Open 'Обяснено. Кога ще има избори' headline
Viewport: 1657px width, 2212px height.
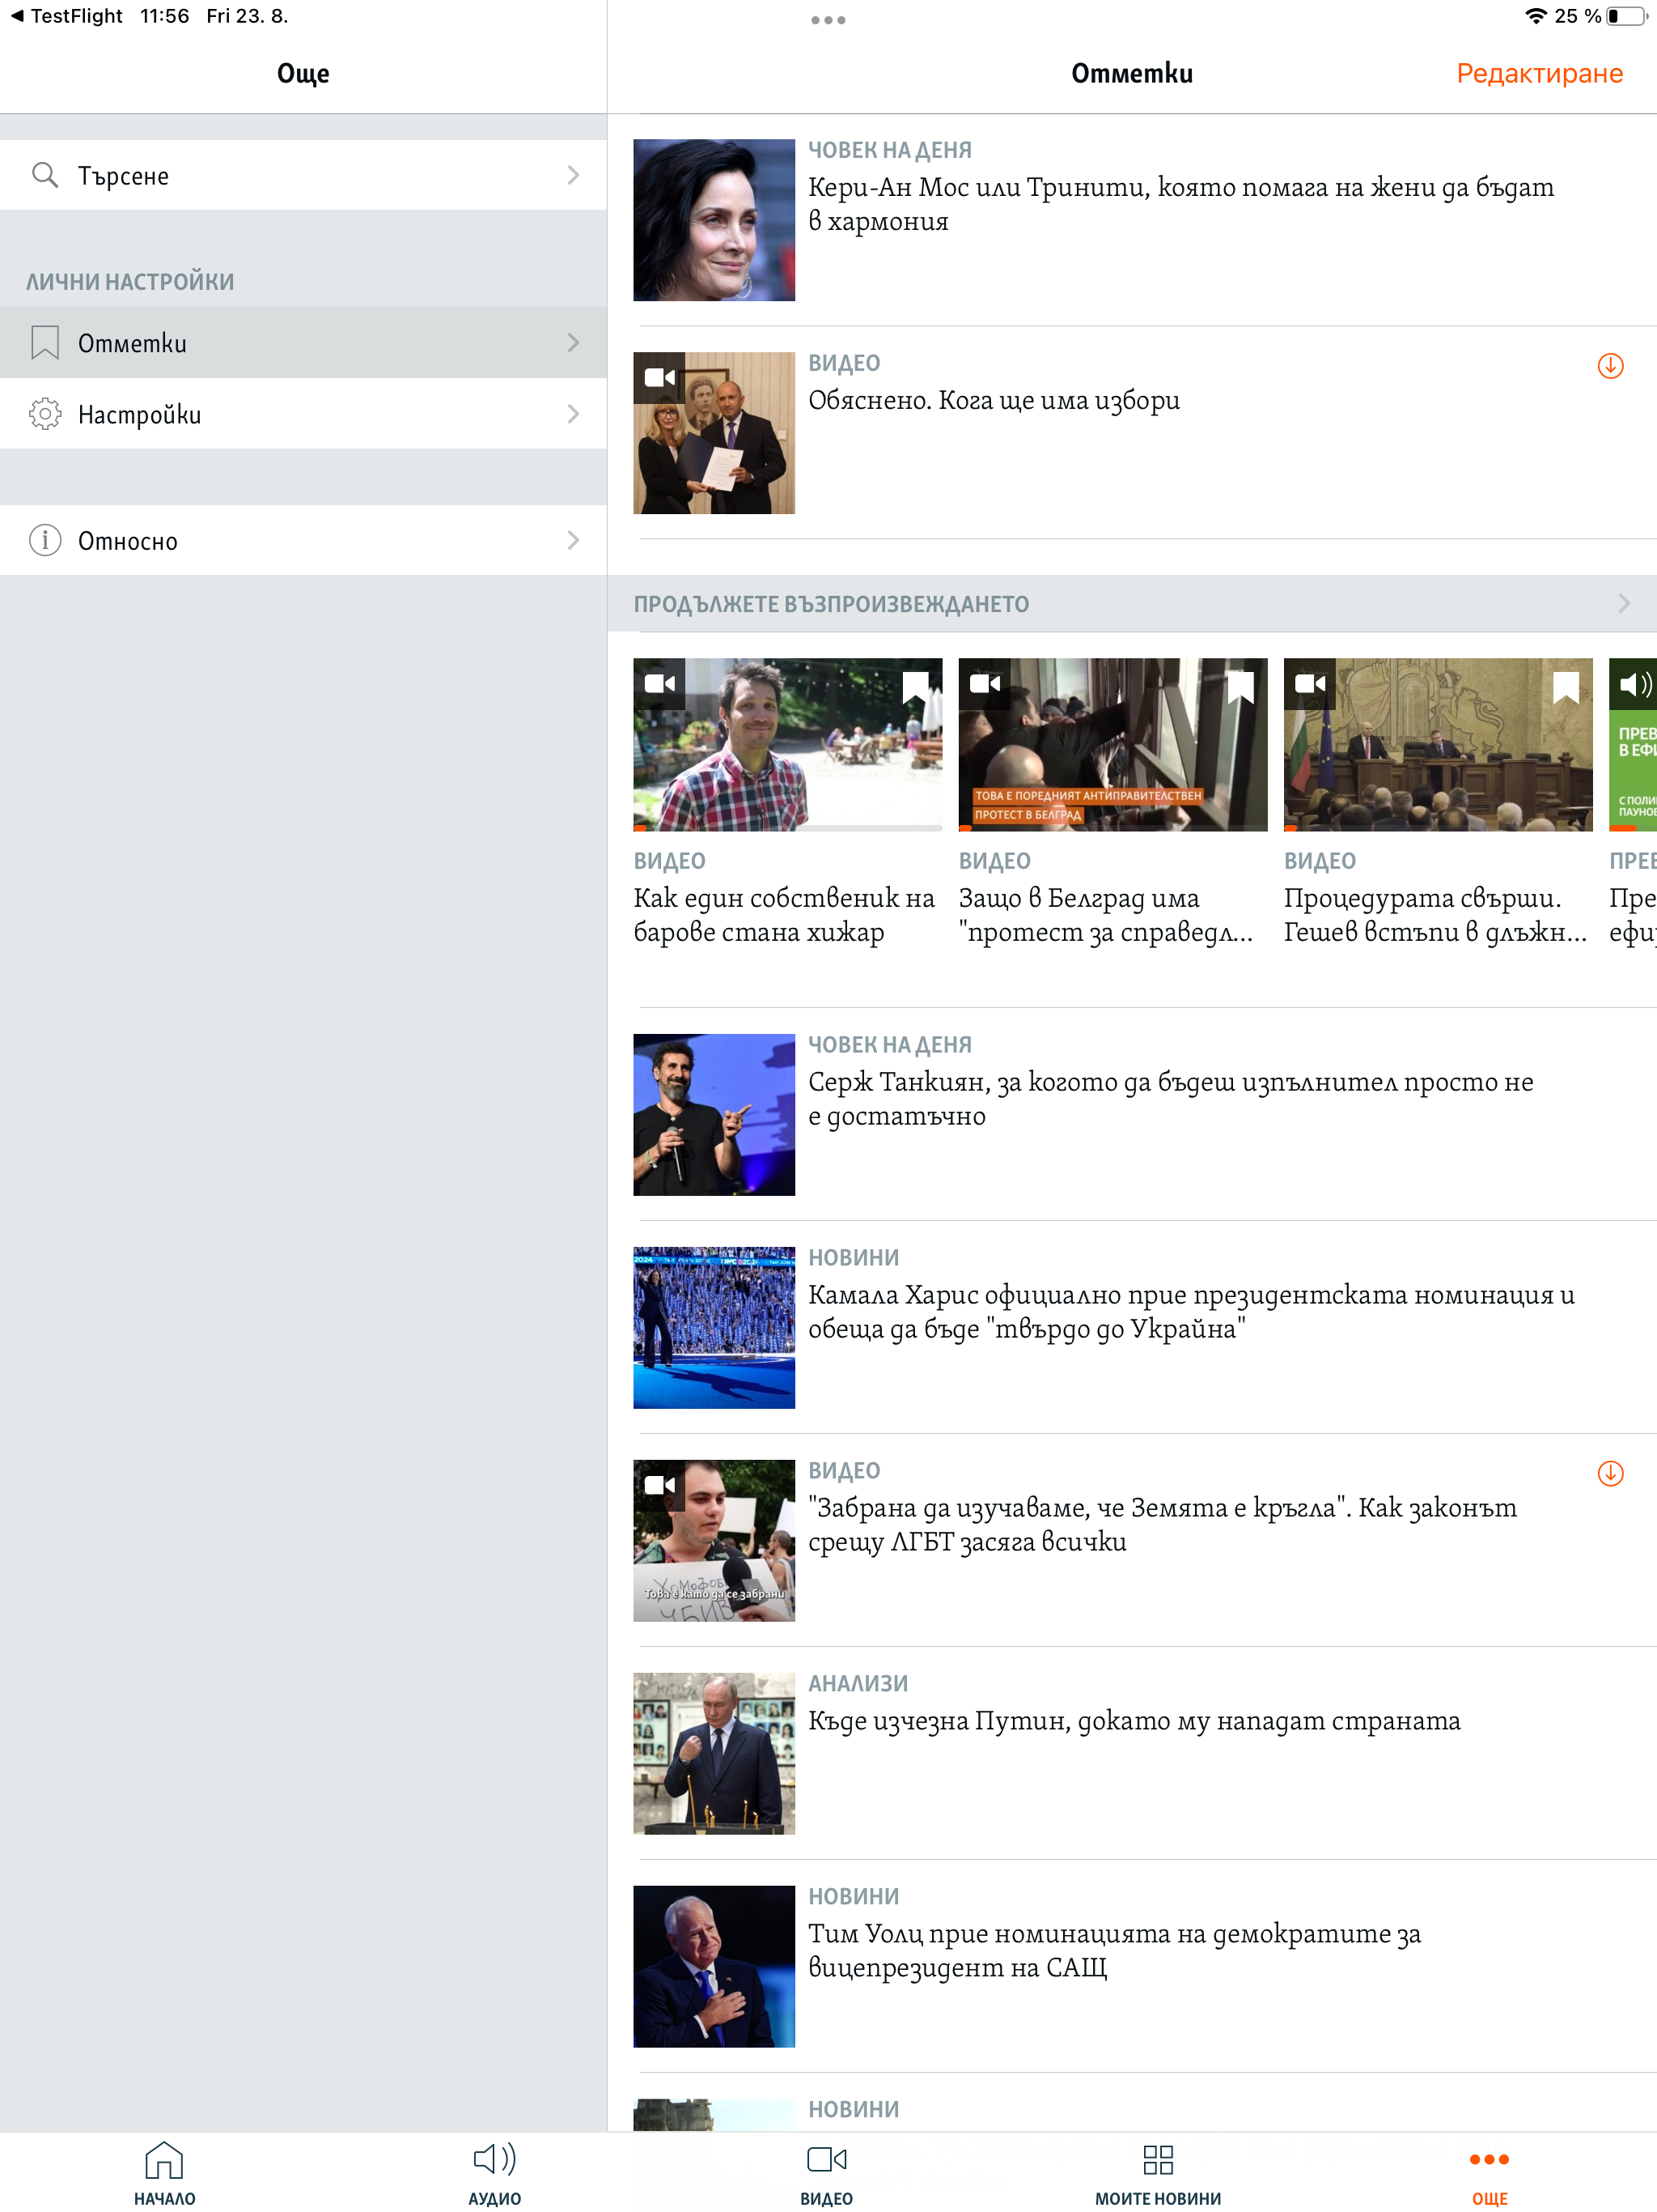click(x=994, y=400)
